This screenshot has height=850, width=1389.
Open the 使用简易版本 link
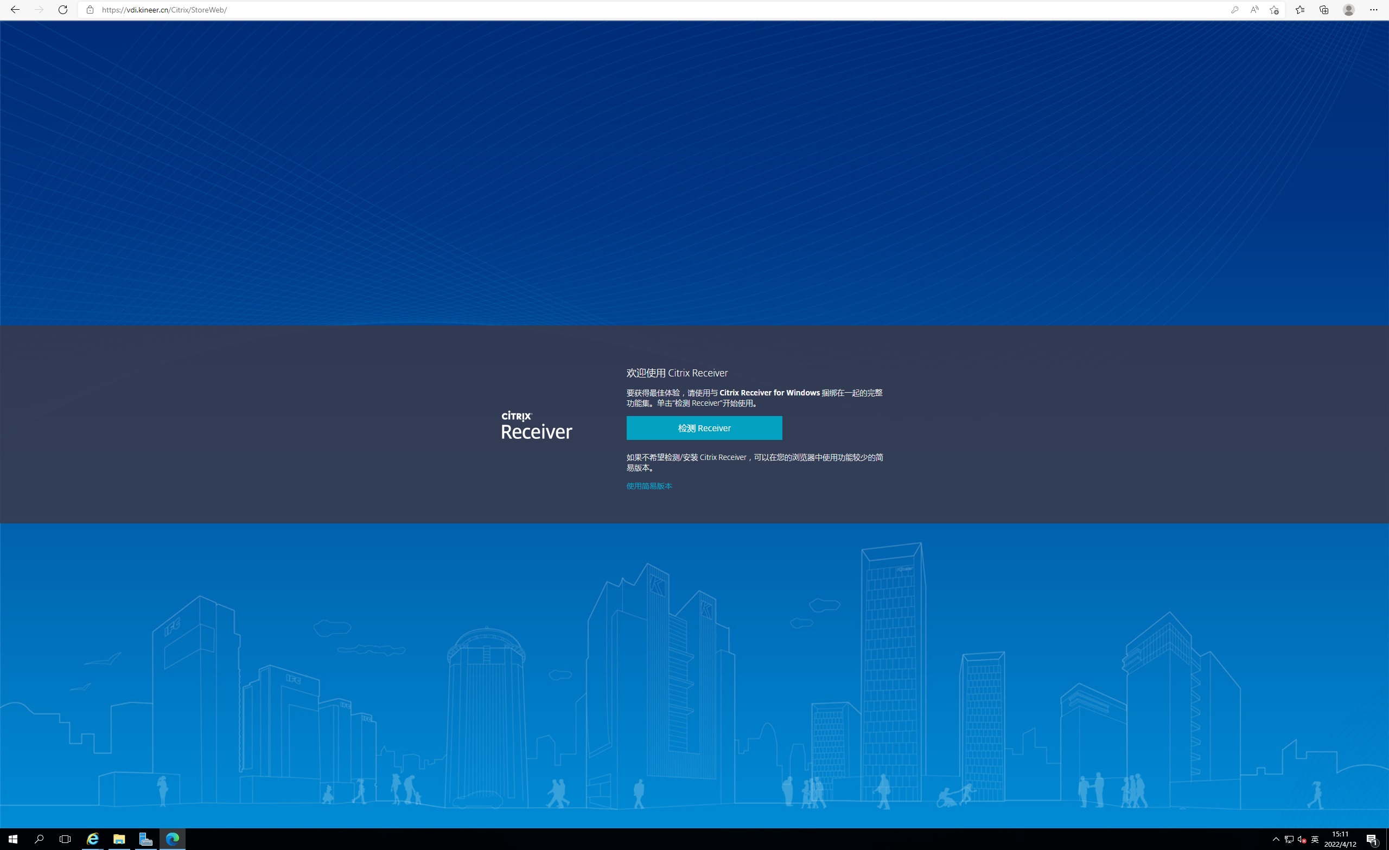coord(649,486)
